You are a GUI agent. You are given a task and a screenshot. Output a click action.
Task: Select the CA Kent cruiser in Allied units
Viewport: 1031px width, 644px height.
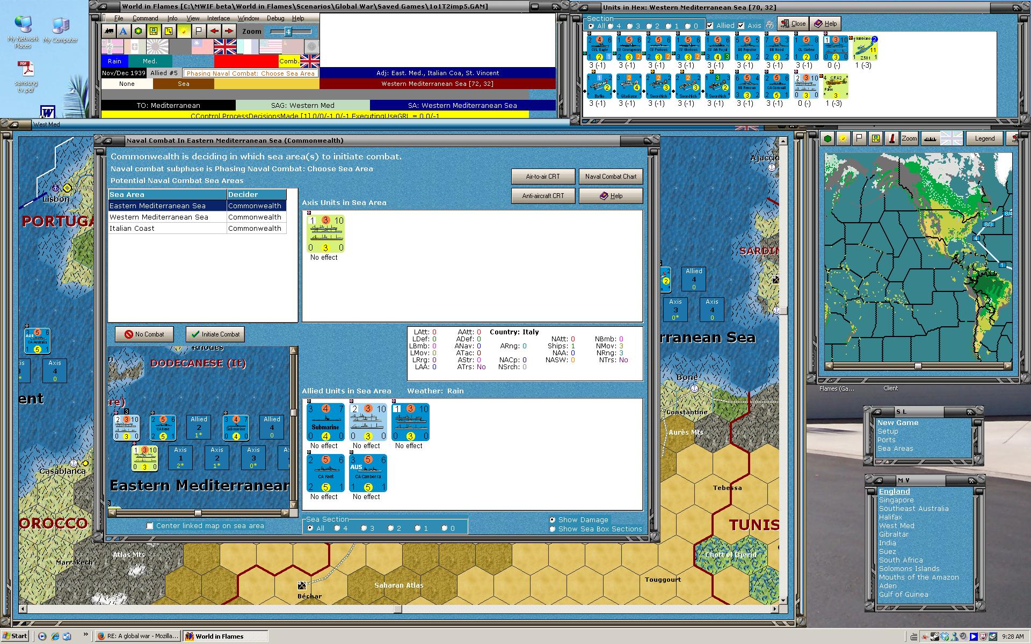click(325, 473)
